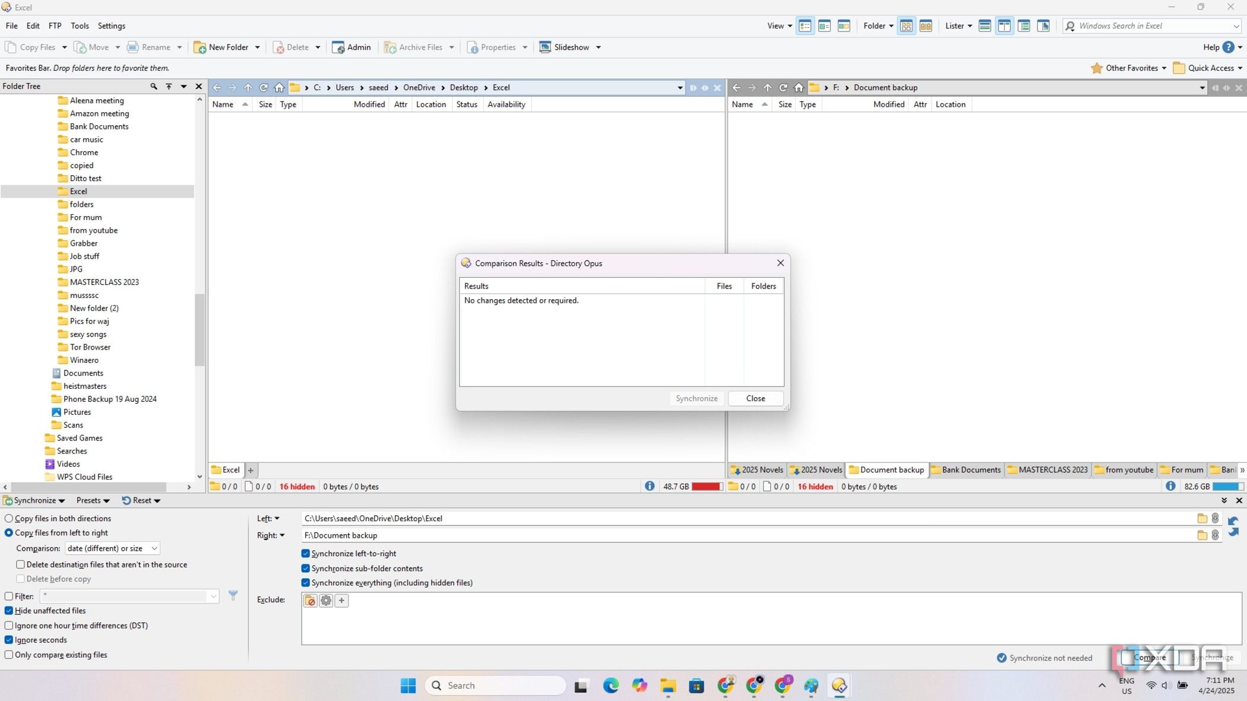
Task: Add a new Exclude item with plus icon
Action: (341, 601)
